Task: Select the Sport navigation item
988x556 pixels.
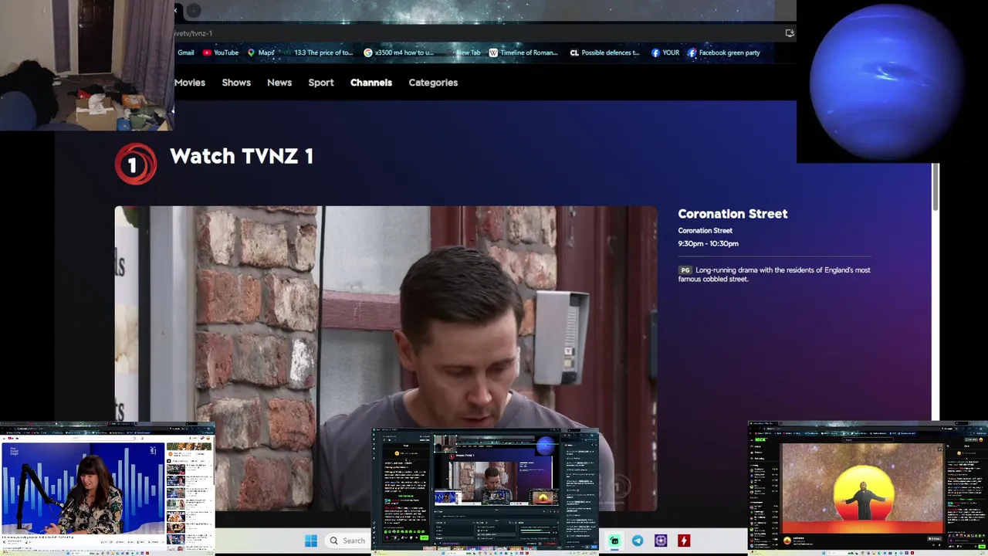Action: coord(321,83)
